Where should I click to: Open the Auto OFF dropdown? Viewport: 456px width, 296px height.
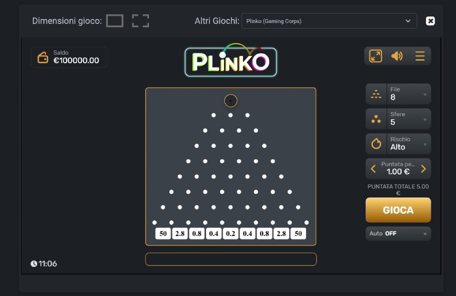coord(398,234)
